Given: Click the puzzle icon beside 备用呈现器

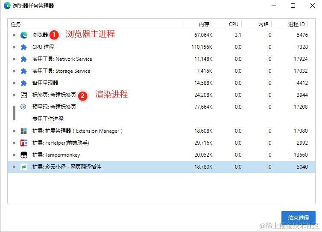Looking at the screenshot, I should [24, 83].
